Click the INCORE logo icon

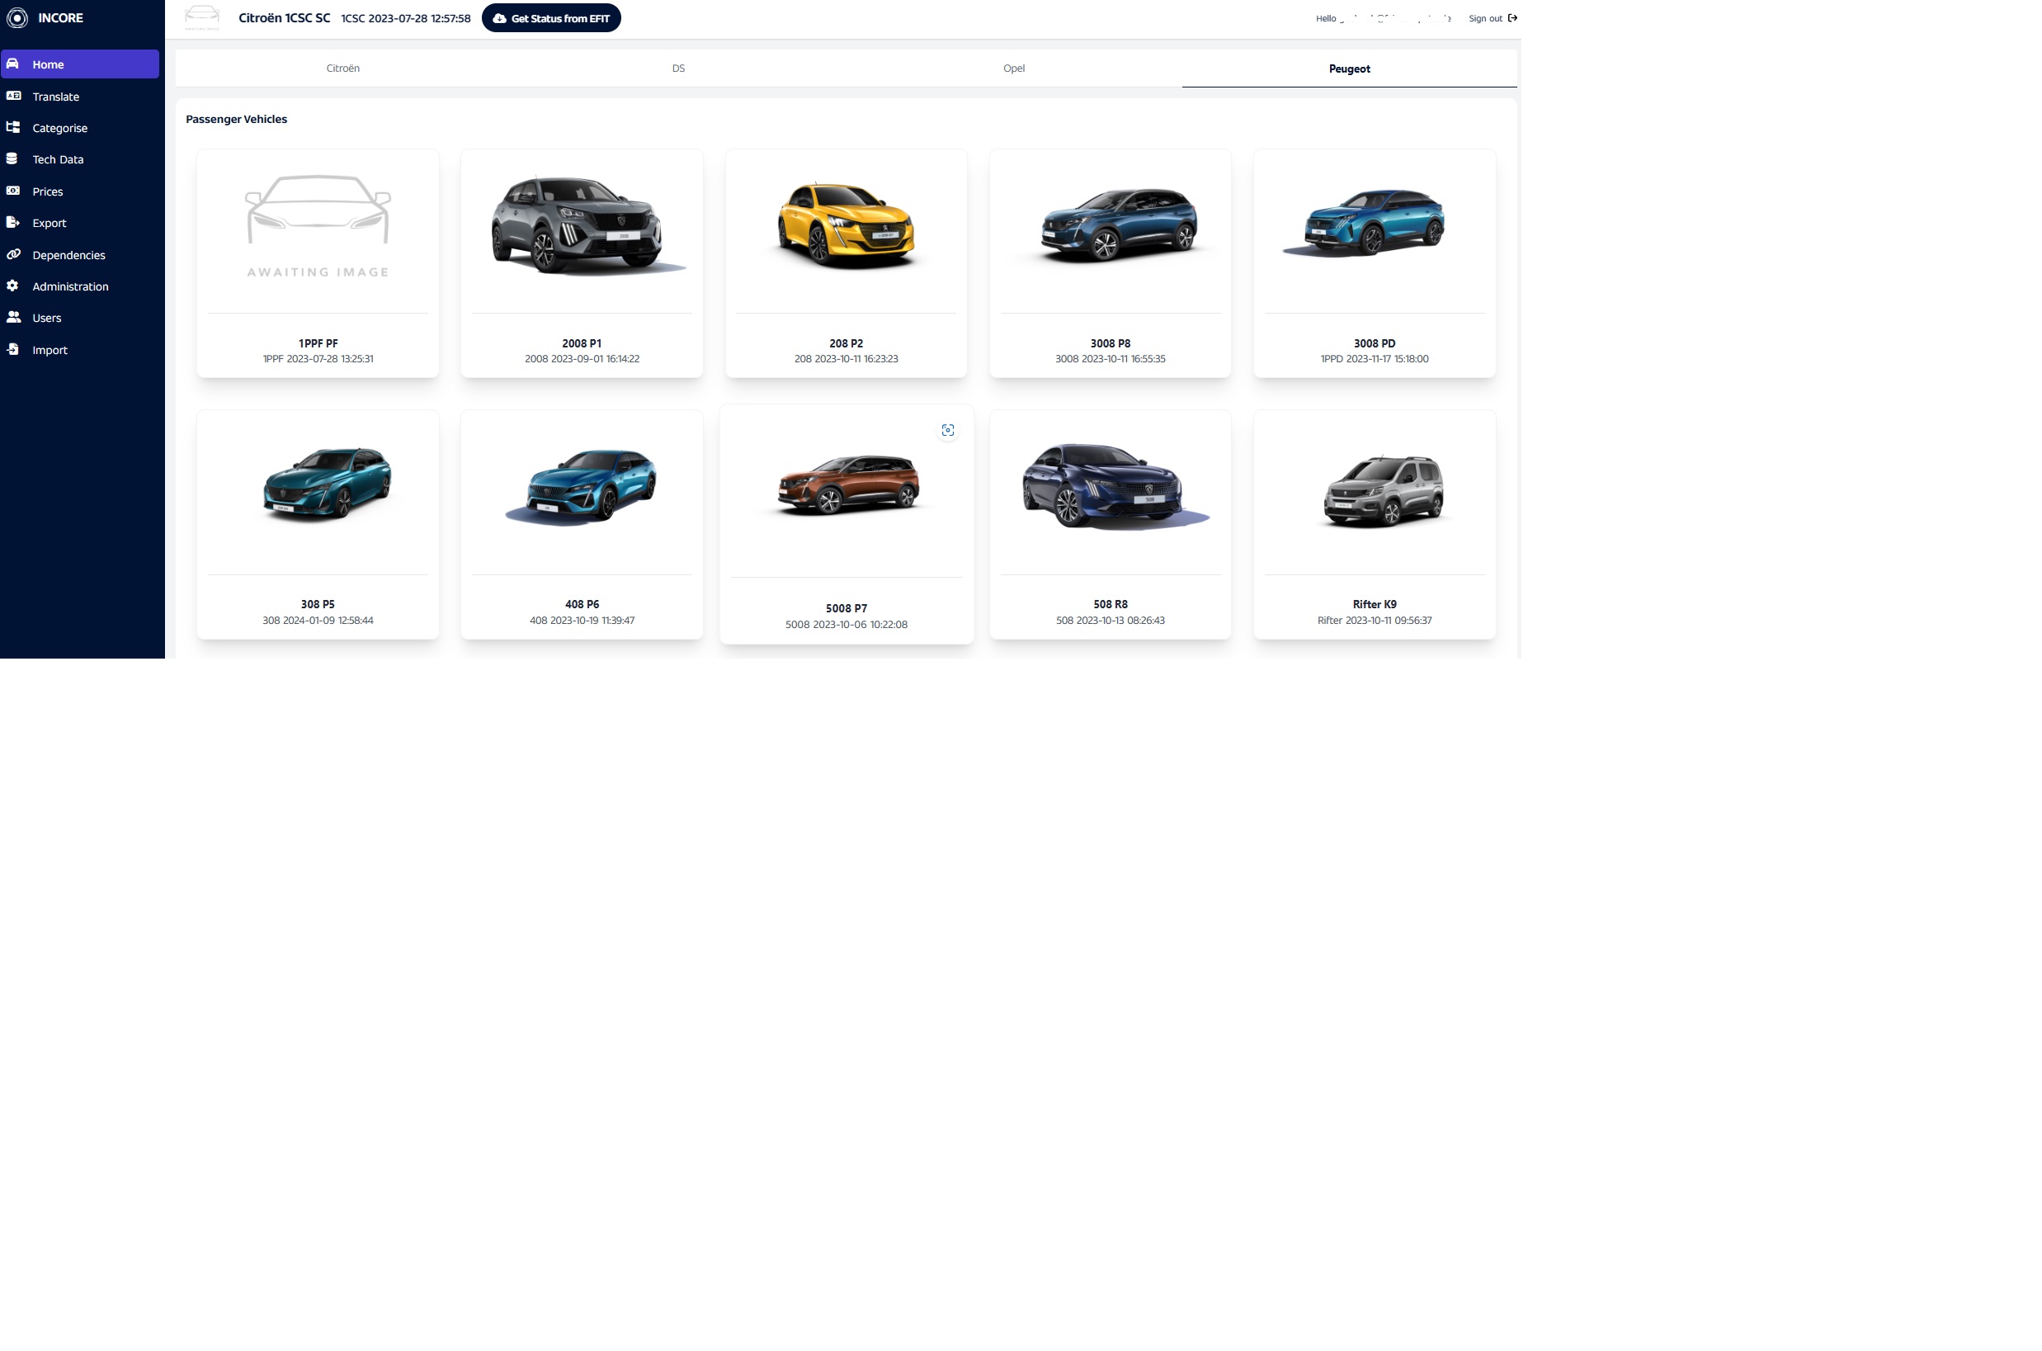(17, 18)
